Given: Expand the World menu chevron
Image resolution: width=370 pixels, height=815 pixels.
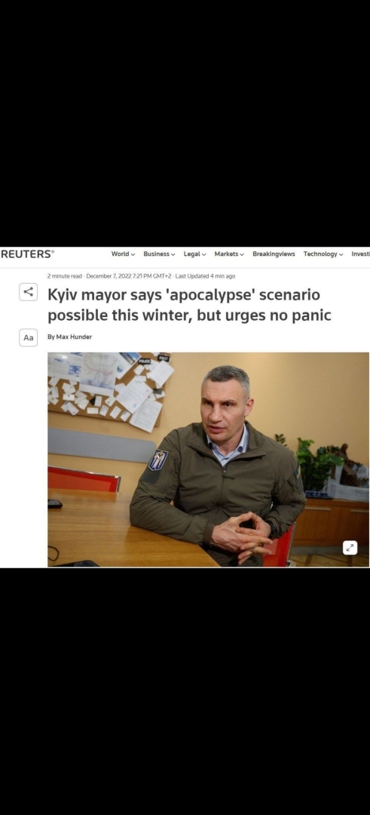Looking at the screenshot, I should [x=133, y=255].
